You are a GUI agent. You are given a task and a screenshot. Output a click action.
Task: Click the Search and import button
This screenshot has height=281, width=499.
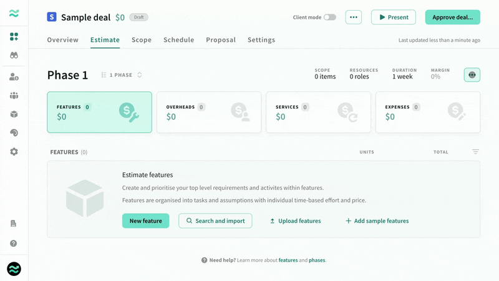(215, 221)
